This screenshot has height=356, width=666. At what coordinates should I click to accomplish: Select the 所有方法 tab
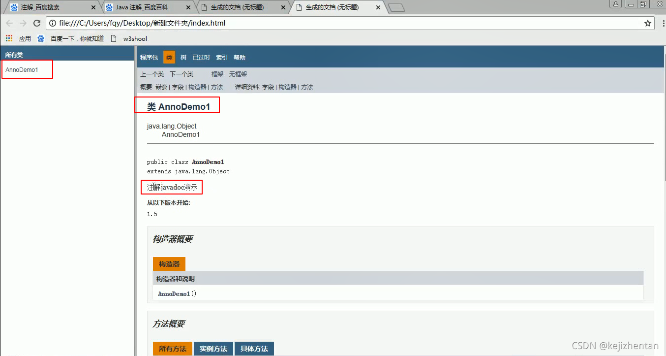(x=173, y=349)
